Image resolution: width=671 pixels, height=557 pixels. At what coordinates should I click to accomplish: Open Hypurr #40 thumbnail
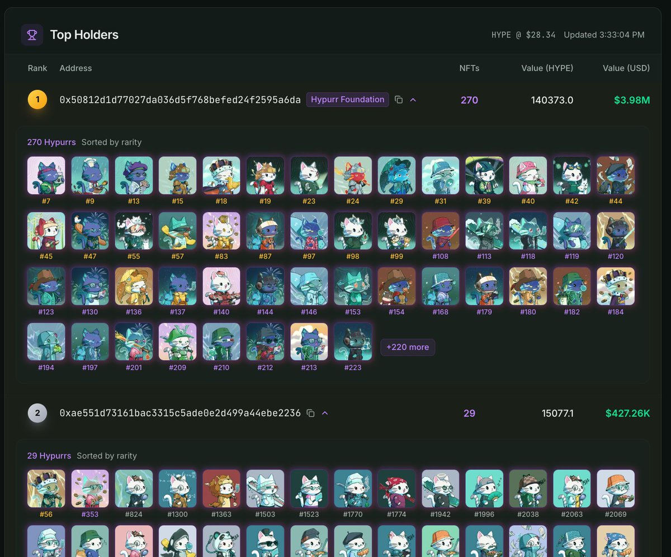point(528,175)
